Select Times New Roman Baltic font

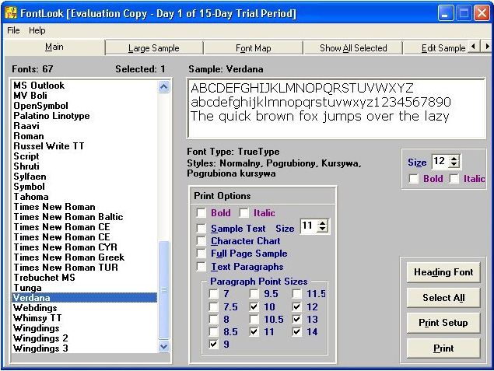coord(85,217)
